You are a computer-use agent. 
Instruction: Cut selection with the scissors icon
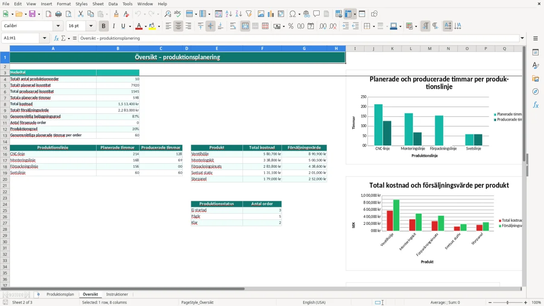(x=81, y=14)
